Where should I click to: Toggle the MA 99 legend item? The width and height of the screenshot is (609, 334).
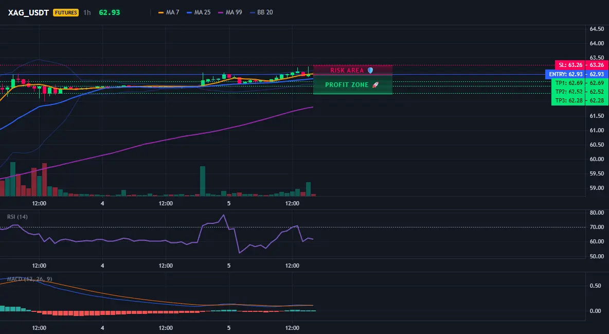coord(230,12)
